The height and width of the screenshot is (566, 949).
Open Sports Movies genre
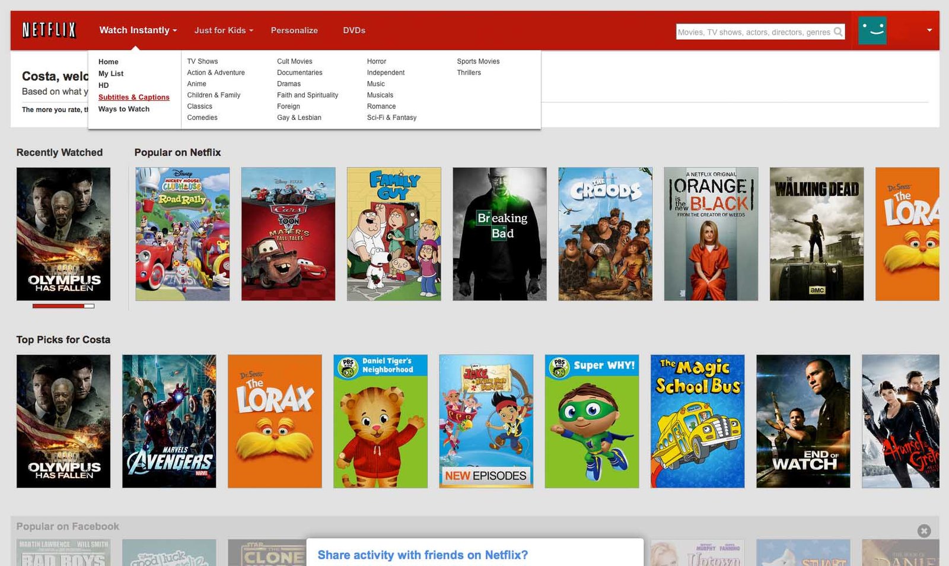[478, 61]
